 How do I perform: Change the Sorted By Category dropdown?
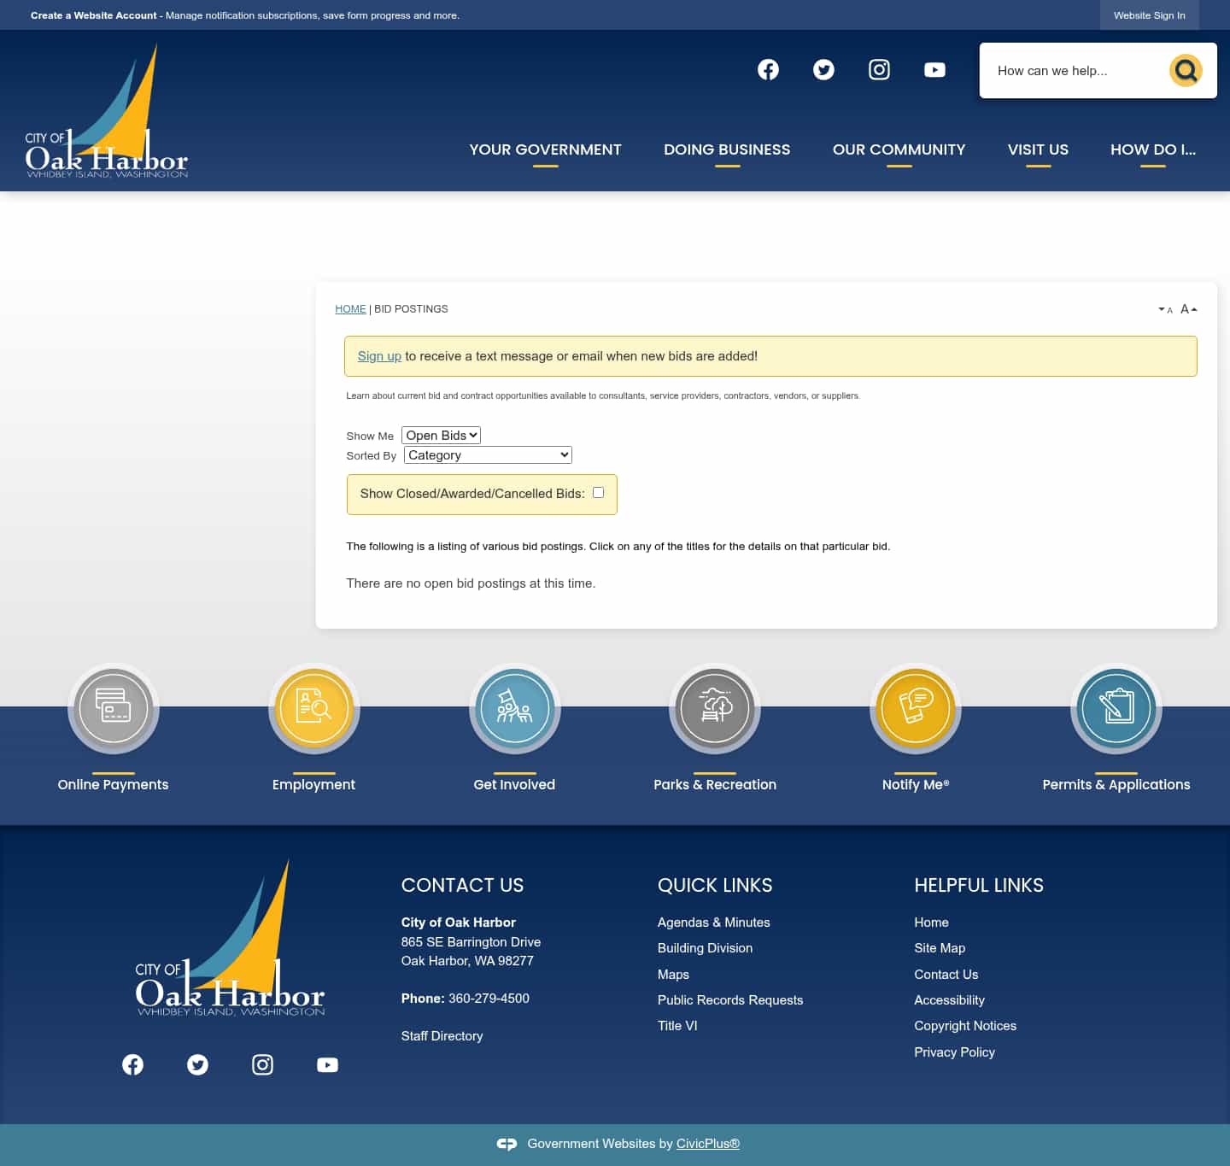click(x=487, y=454)
